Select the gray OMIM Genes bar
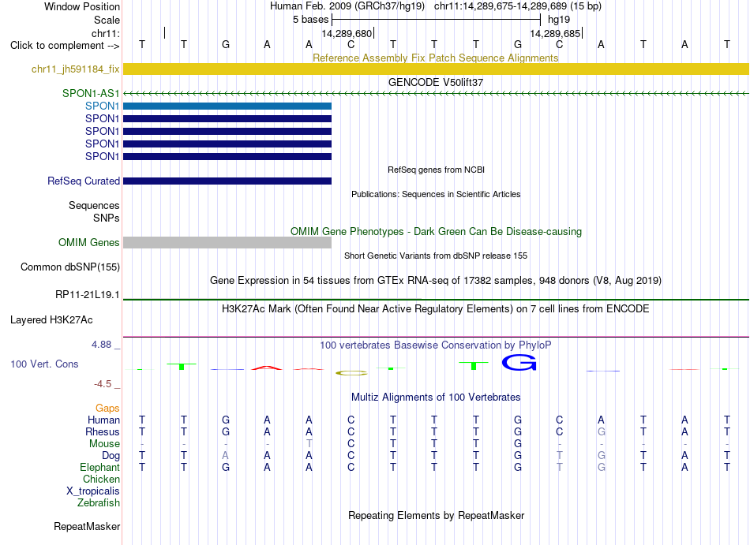 227,243
